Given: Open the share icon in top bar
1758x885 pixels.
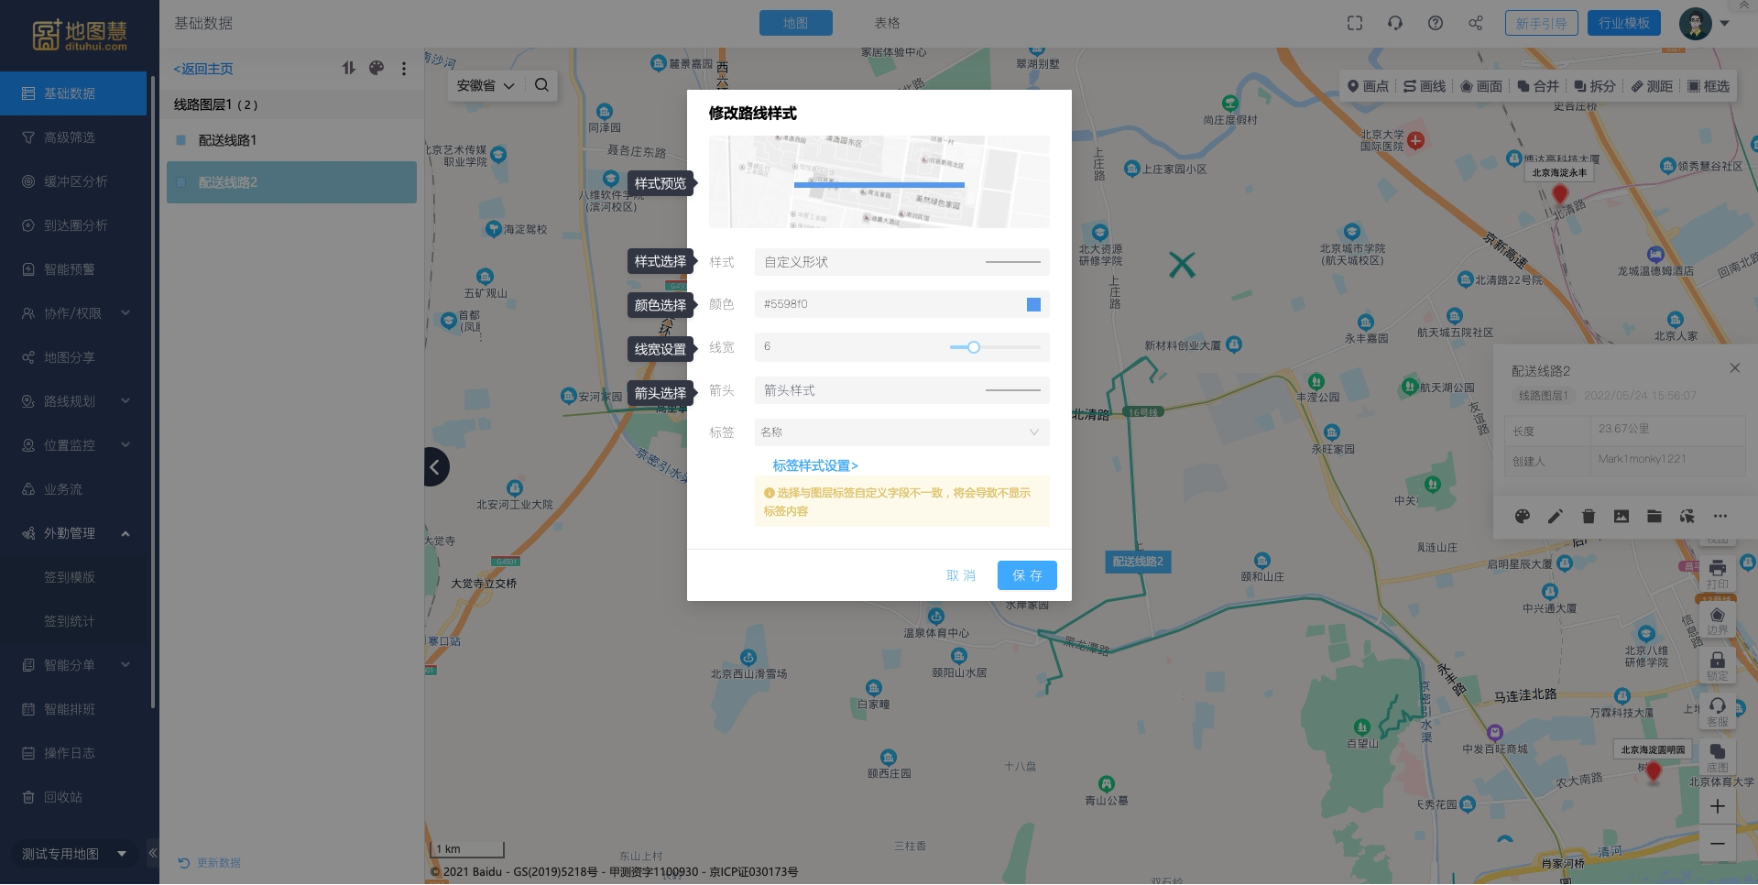Looking at the screenshot, I should point(1476,23).
